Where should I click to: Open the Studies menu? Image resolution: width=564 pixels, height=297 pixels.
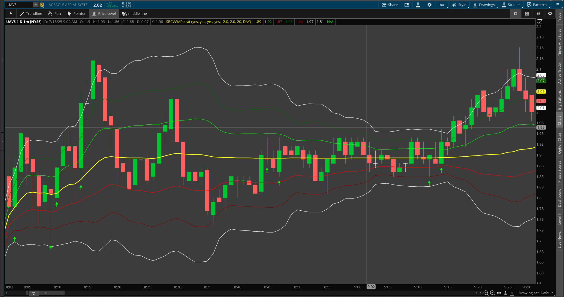coord(511,5)
